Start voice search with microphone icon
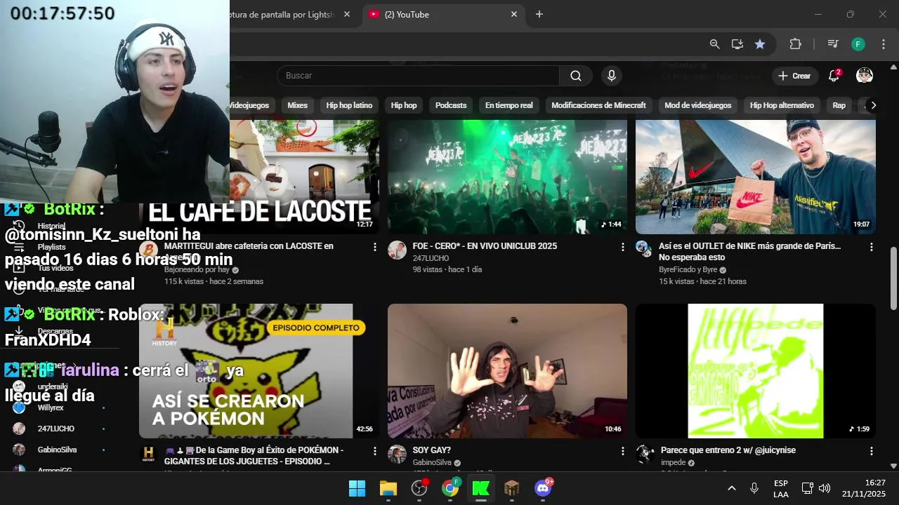The width and height of the screenshot is (899, 505). 612,76
